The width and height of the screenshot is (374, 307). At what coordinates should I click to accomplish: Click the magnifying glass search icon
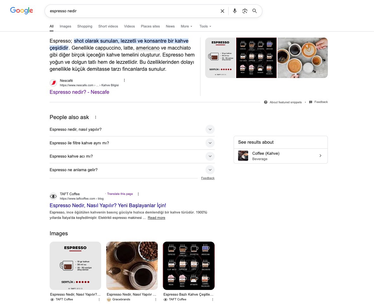pyautogui.click(x=254, y=11)
